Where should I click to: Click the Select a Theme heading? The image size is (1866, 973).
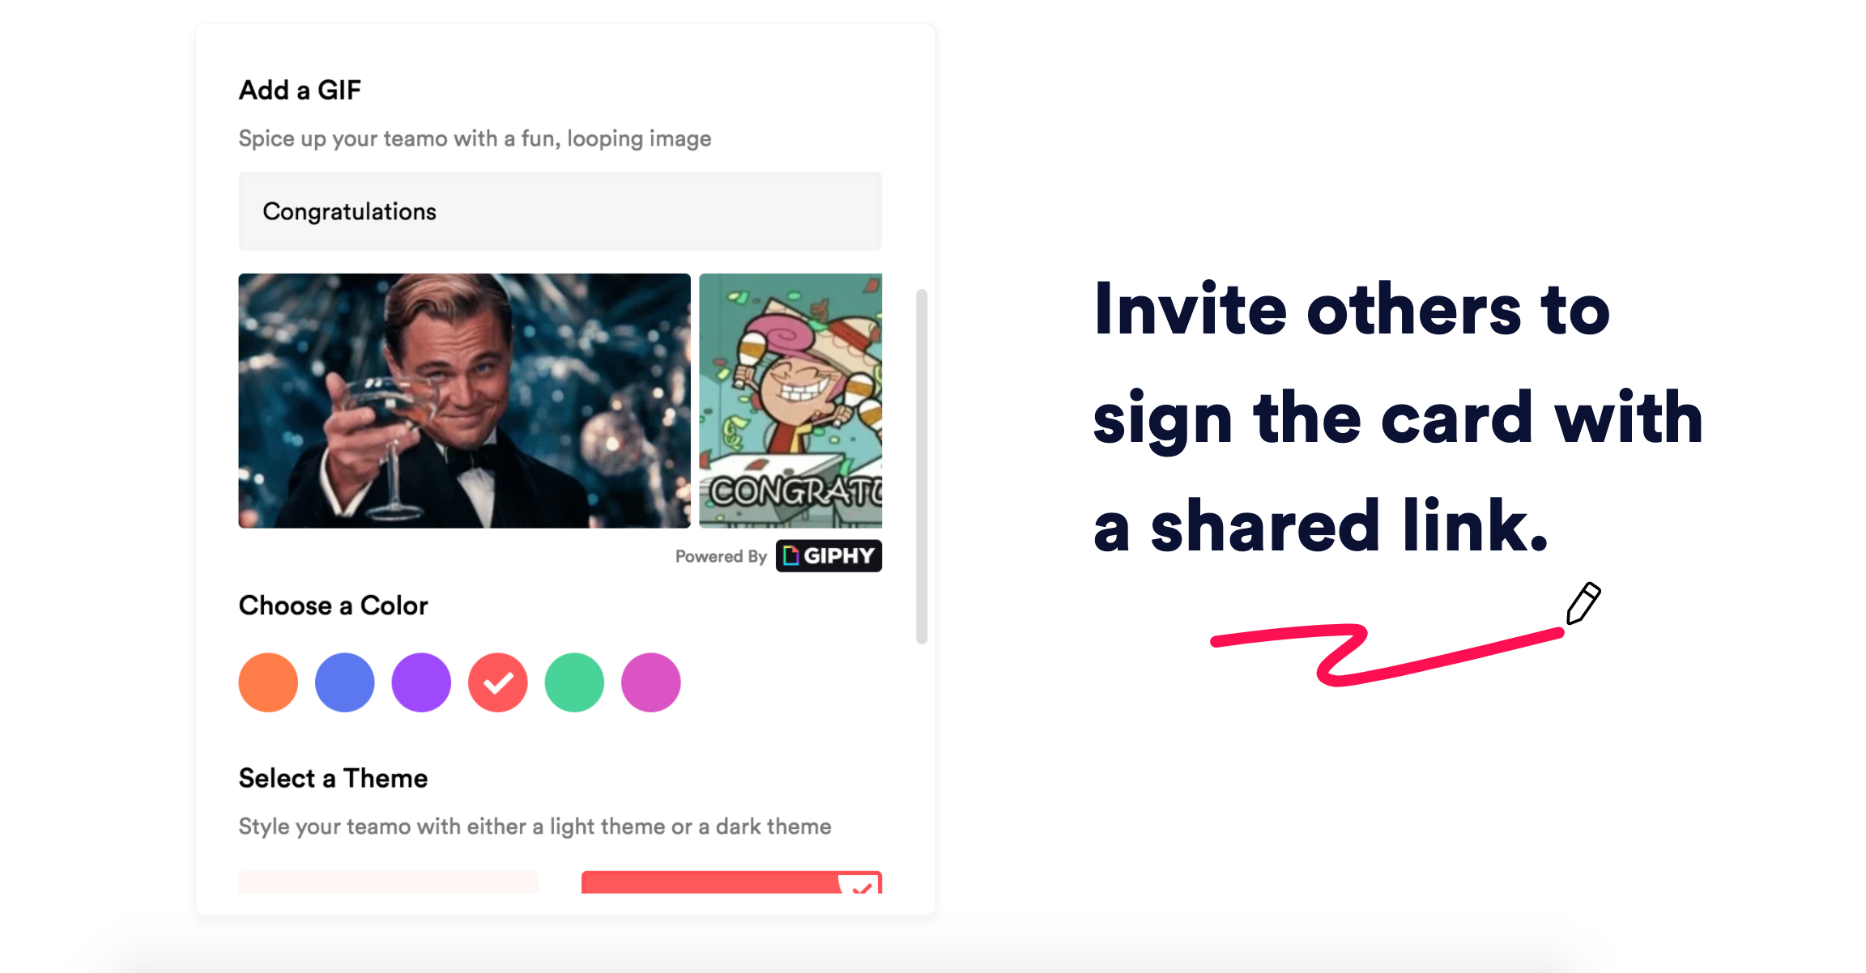pyautogui.click(x=333, y=778)
